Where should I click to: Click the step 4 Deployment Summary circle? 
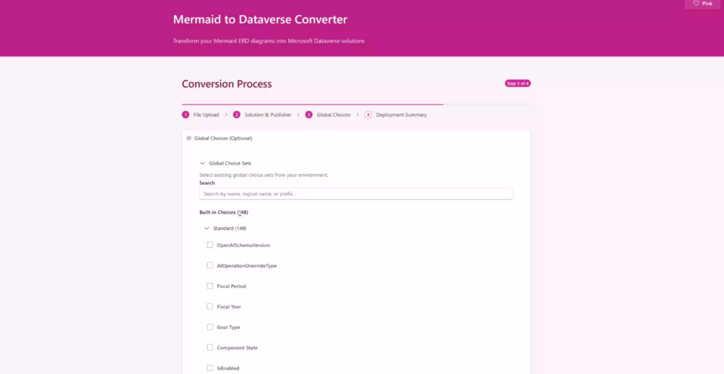pos(368,115)
